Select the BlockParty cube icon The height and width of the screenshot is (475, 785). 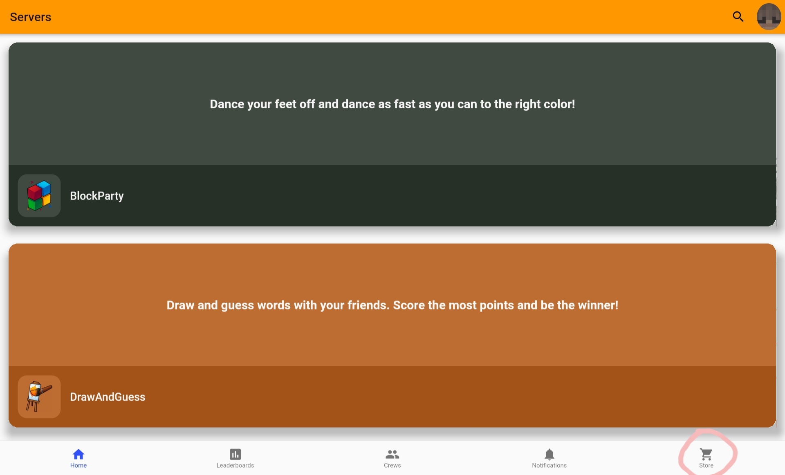point(39,196)
